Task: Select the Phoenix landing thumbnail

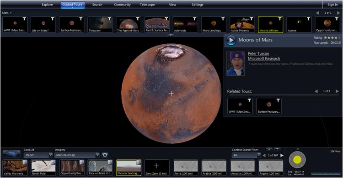Action: 129,168
